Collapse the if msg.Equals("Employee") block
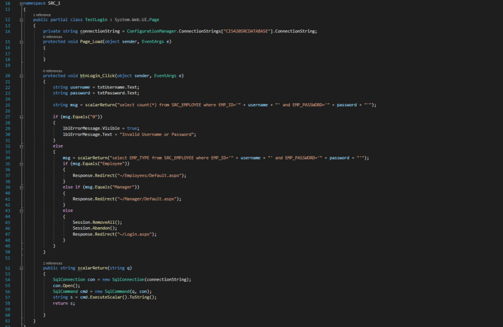 click(x=21, y=163)
